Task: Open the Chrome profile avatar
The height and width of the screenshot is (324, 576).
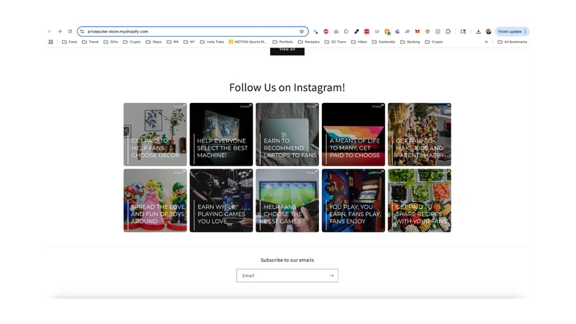Action: [489, 32]
